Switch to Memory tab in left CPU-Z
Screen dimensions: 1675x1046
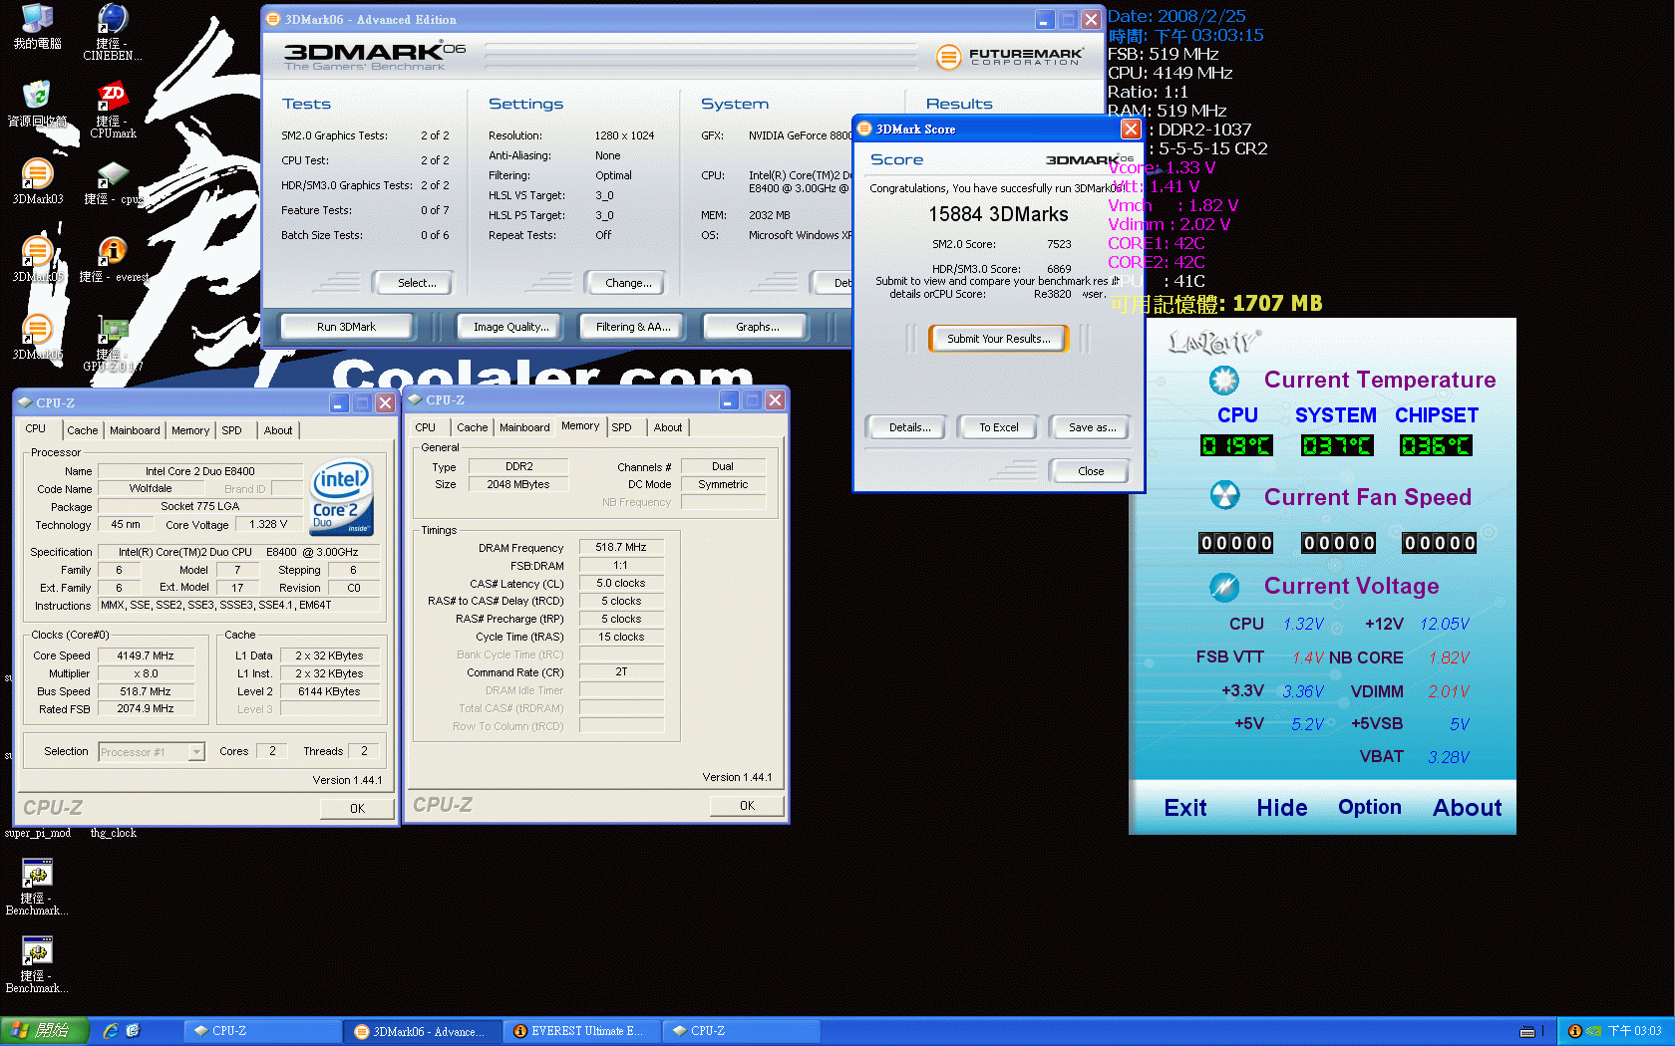[x=190, y=430]
